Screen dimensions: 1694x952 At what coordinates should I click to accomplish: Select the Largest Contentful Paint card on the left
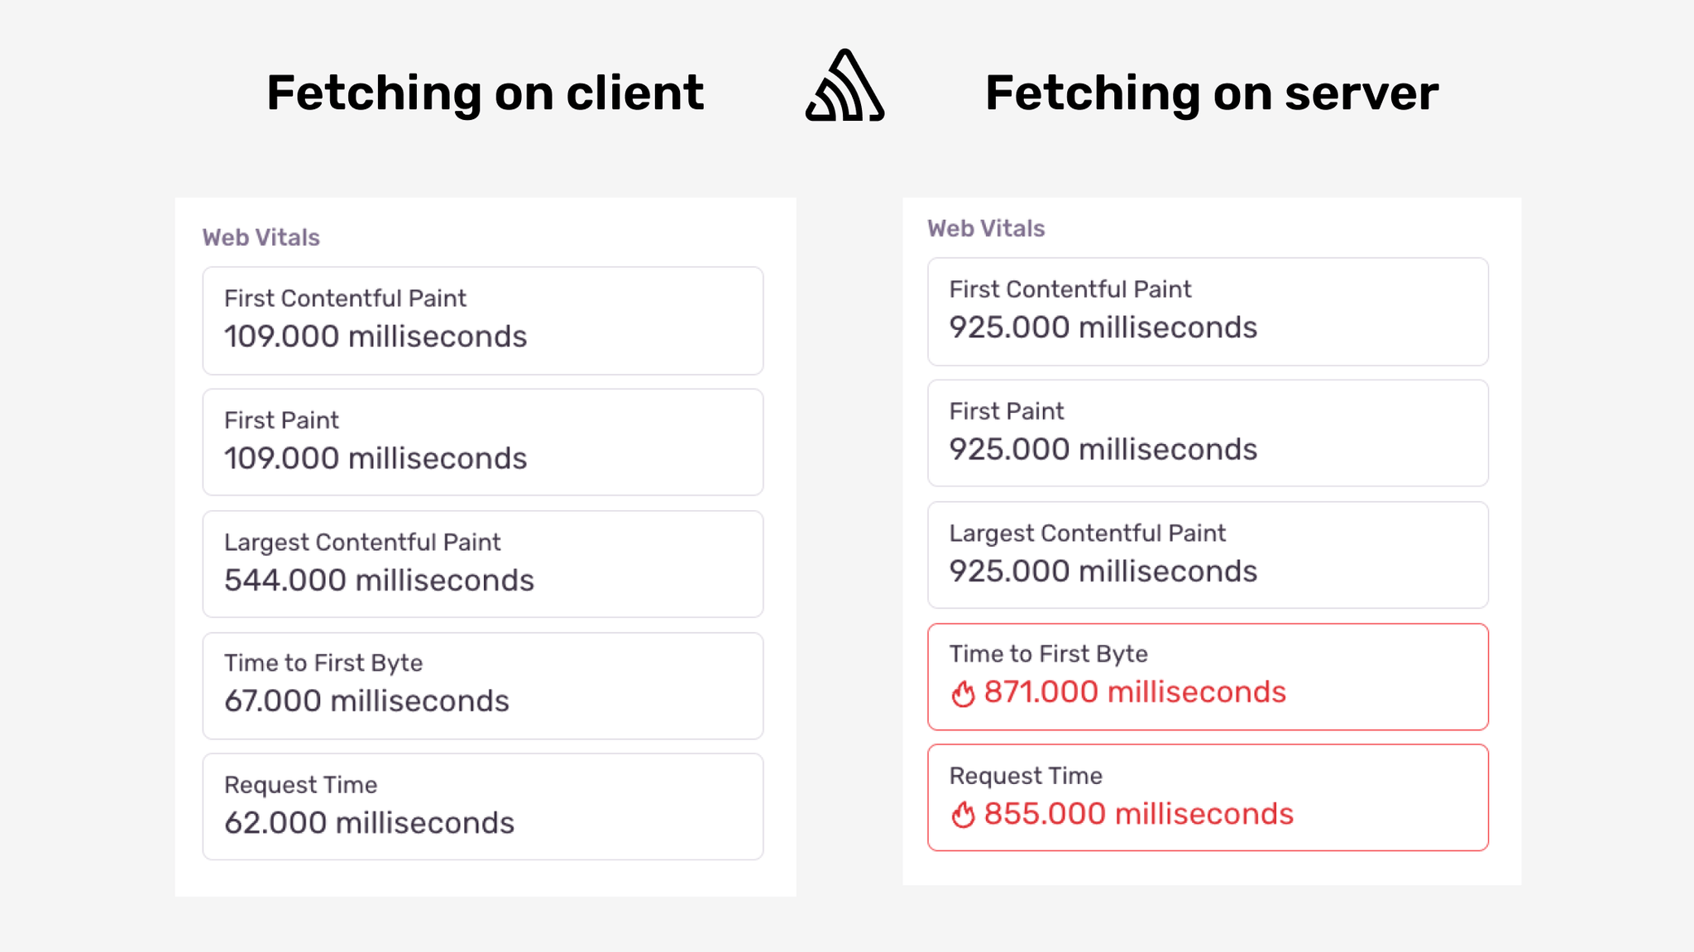coord(482,564)
